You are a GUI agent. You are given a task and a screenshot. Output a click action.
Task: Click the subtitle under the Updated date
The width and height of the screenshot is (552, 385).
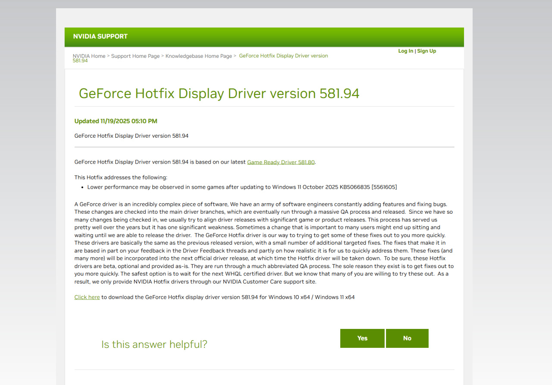pos(132,136)
